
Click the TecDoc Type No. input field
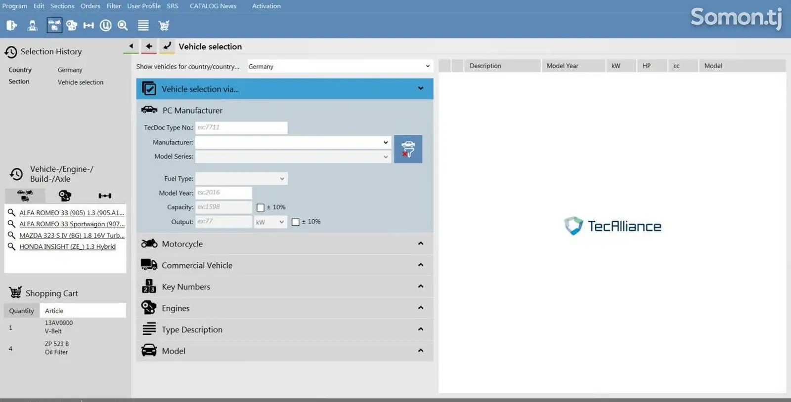pyautogui.click(x=241, y=128)
